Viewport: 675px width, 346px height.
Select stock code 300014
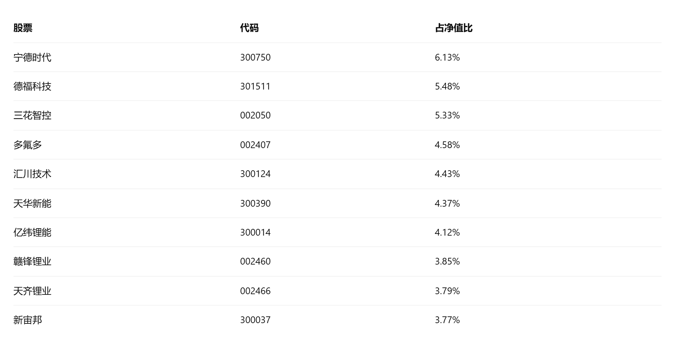pos(255,233)
